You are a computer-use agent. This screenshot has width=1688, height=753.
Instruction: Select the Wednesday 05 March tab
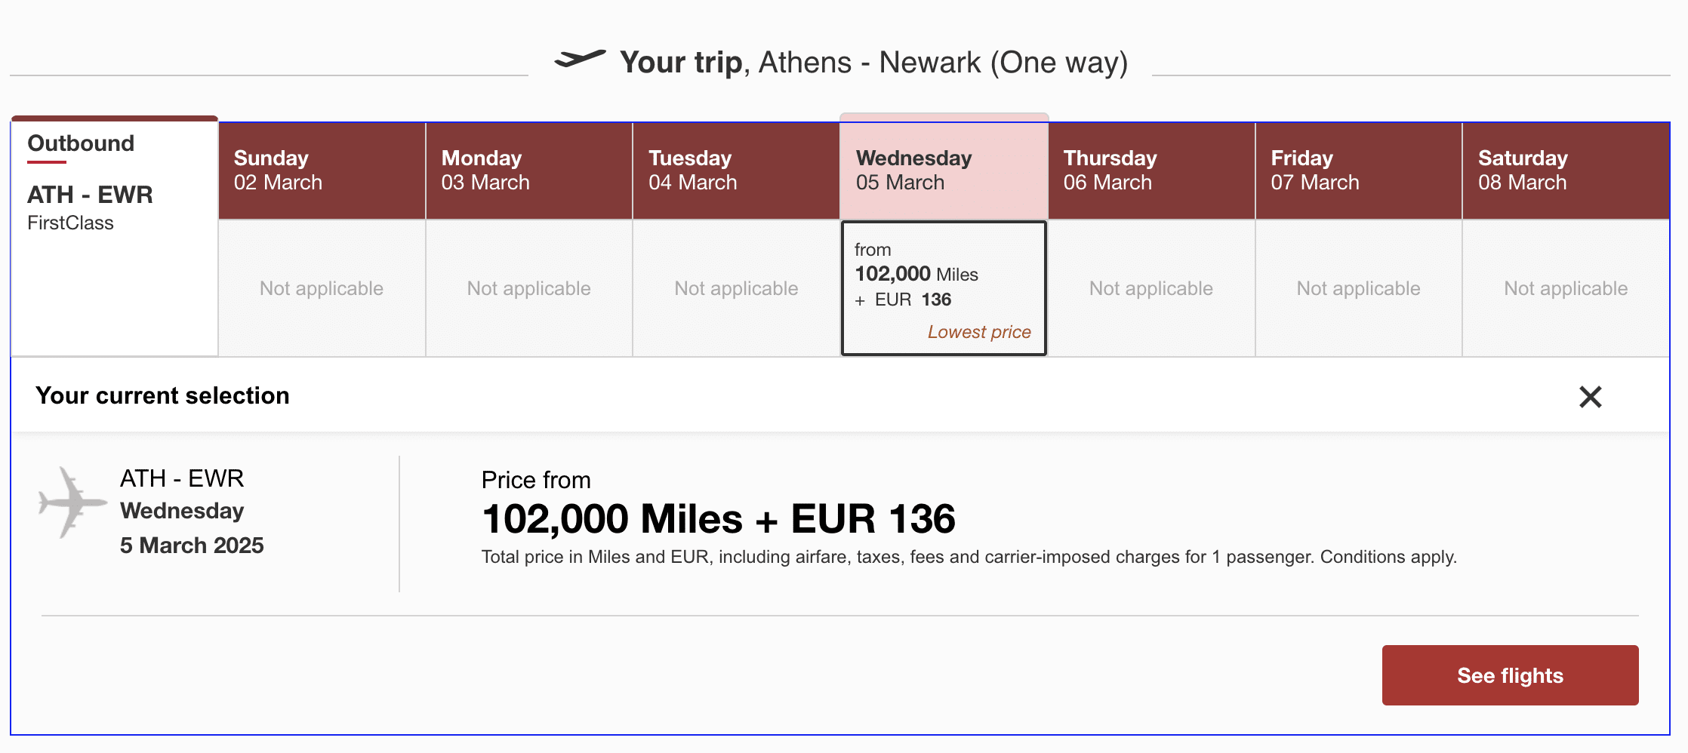(944, 171)
